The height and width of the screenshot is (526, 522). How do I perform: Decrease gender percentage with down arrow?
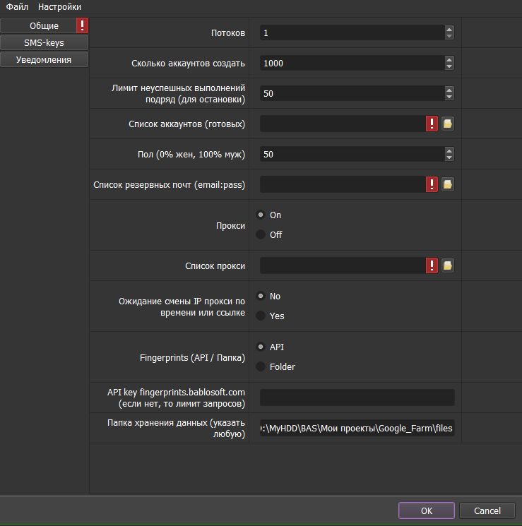(x=449, y=157)
